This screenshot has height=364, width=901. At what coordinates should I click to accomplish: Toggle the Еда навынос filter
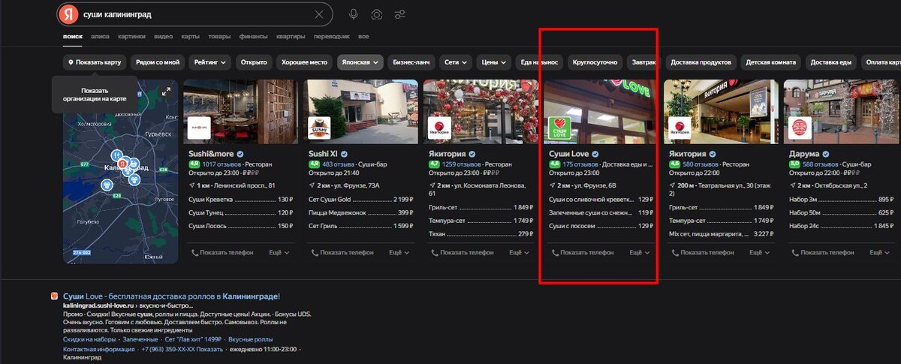(x=539, y=62)
